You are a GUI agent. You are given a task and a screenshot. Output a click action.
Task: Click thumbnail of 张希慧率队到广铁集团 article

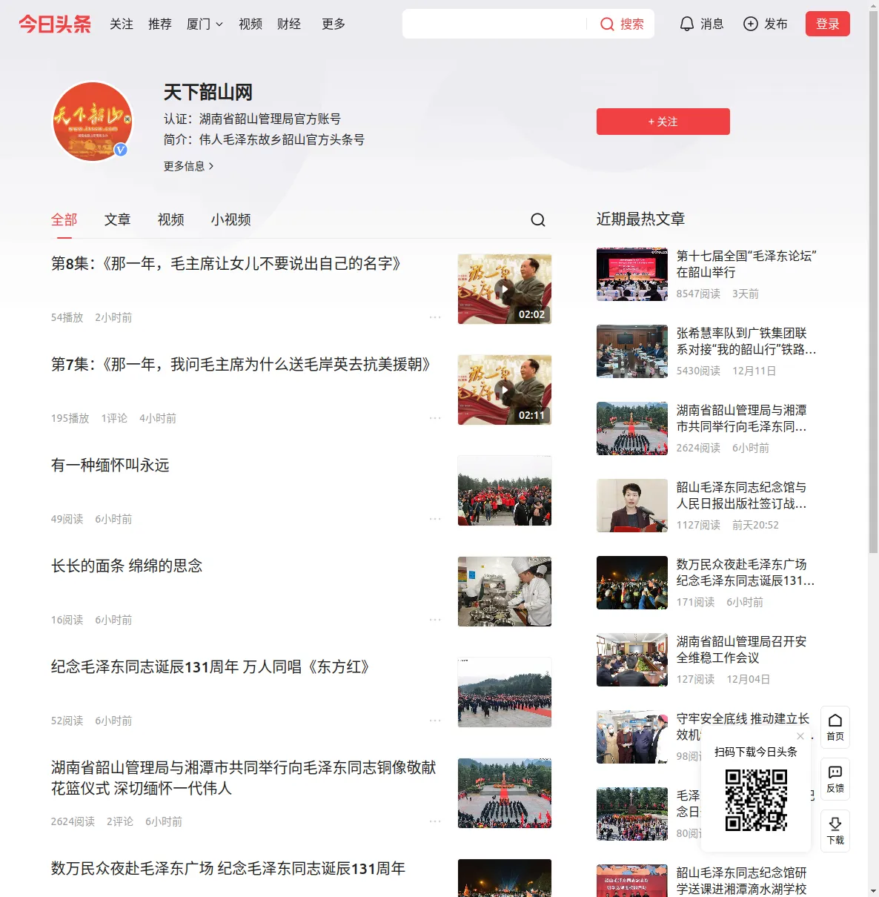pos(632,351)
